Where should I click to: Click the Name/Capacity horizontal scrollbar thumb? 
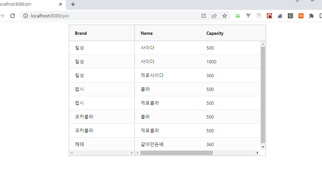pos(177,153)
